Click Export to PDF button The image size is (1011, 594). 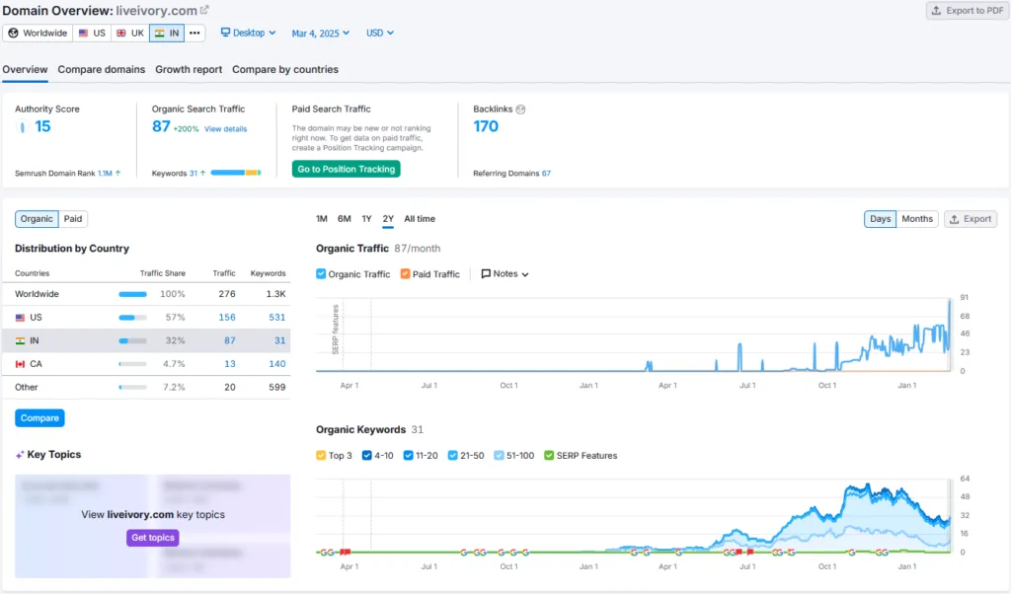(x=968, y=10)
